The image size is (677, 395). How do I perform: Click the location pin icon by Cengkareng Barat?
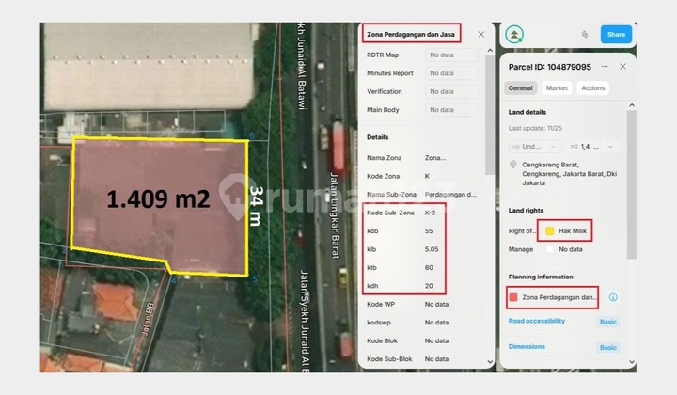coord(513,165)
